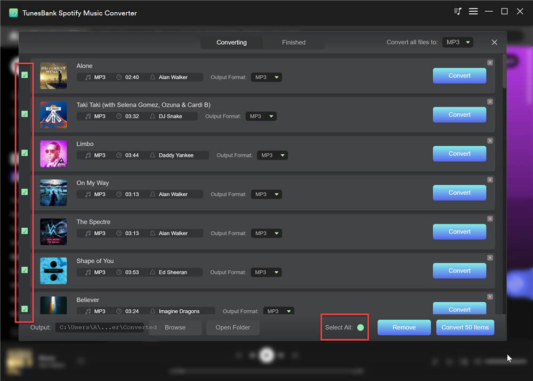Uncheck the Believer track checkbox

(x=25, y=309)
